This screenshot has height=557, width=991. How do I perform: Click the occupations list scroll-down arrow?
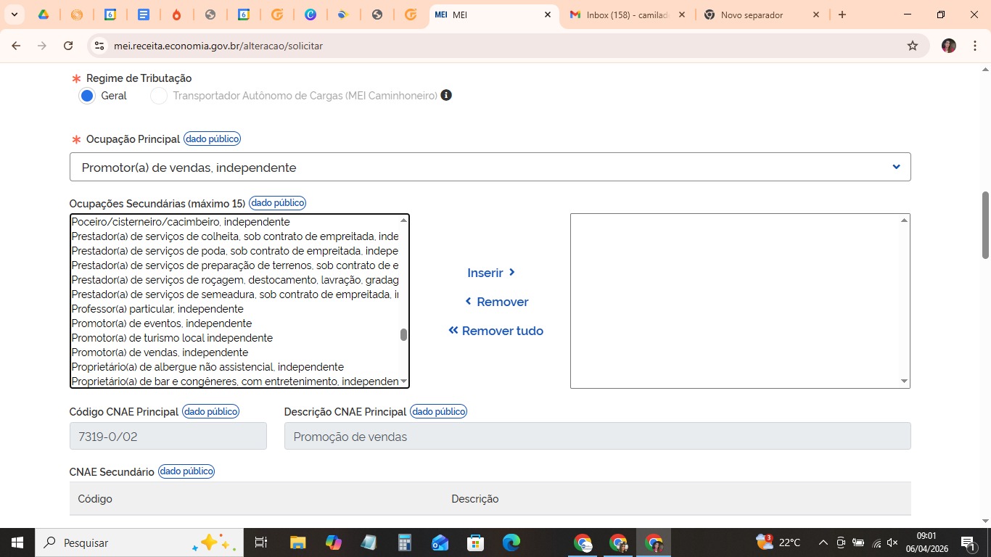pos(403,381)
